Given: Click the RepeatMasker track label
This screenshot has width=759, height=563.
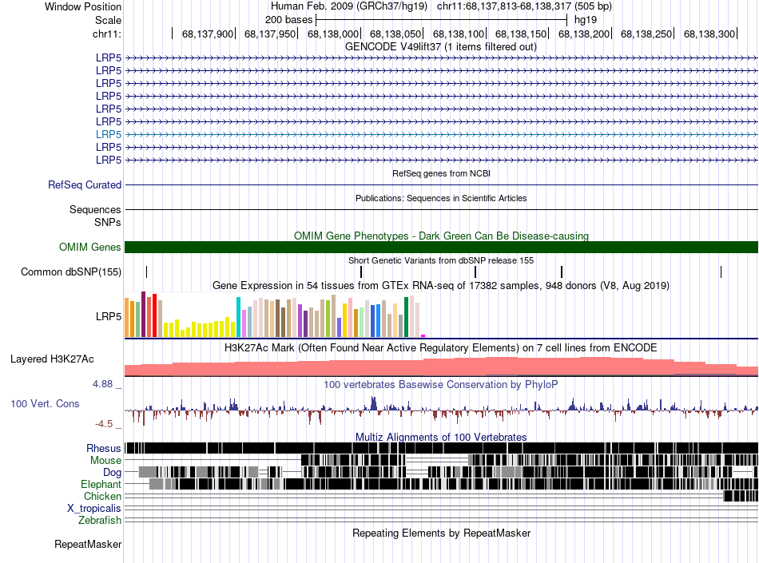Looking at the screenshot, I should pyautogui.click(x=88, y=545).
